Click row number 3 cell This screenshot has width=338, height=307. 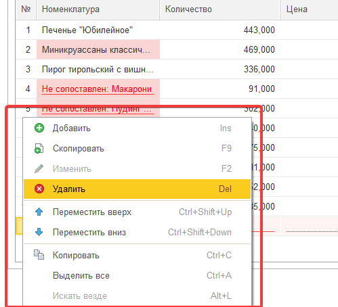(x=26, y=69)
